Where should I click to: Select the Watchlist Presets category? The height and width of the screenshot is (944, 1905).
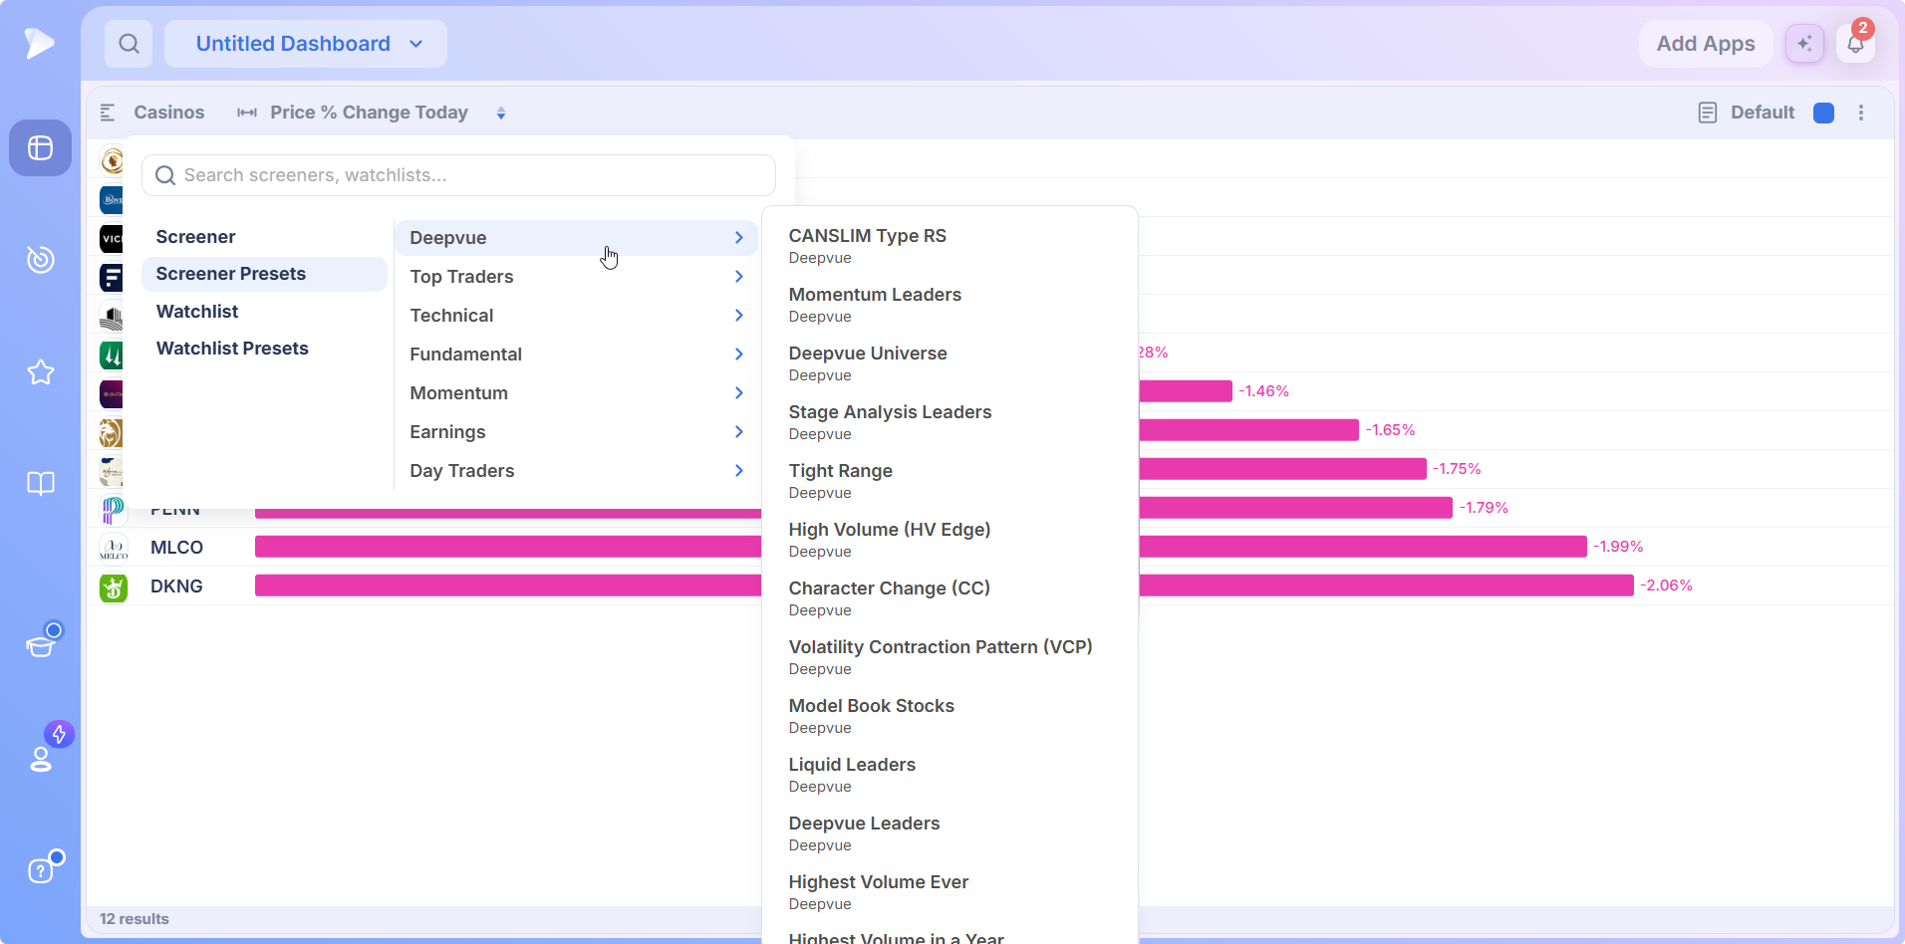coord(264,349)
